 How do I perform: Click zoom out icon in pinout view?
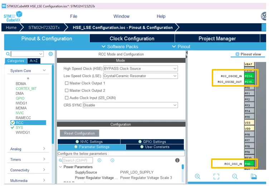click(235, 176)
